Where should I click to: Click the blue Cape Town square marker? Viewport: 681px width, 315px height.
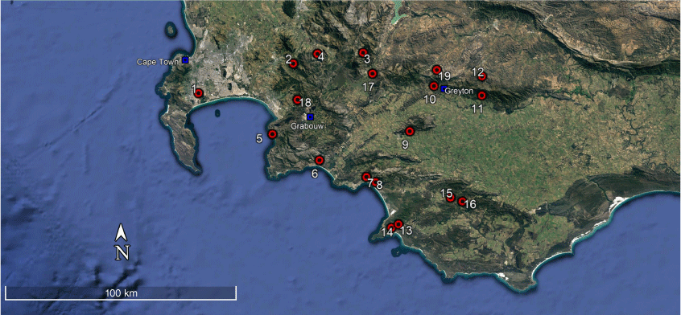(x=185, y=60)
